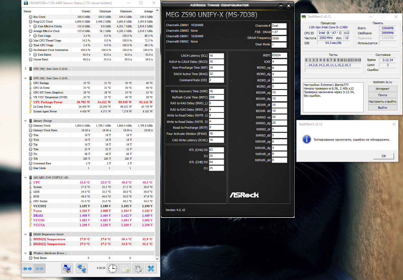This screenshot has width=403, height=280.
Task: Click the Minimum column header
Action: pyautogui.click(x=102, y=11)
